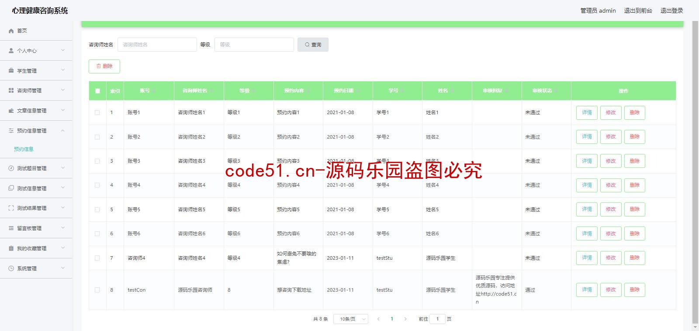Click the list icon for 留言板管理
699x331 pixels.
(x=11, y=228)
